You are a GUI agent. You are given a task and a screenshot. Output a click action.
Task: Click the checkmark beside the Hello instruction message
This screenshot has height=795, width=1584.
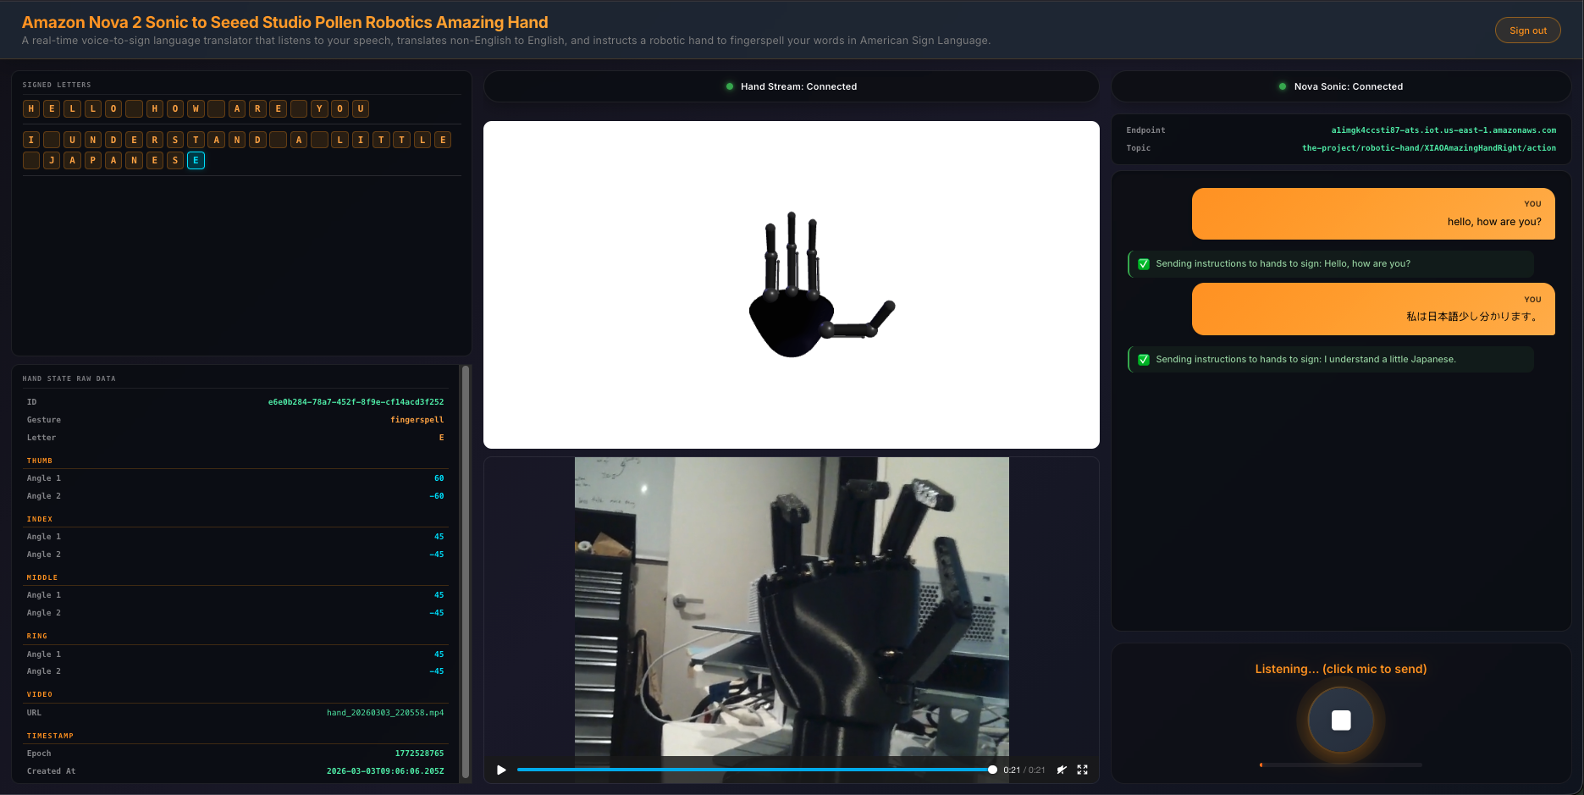coord(1143,263)
